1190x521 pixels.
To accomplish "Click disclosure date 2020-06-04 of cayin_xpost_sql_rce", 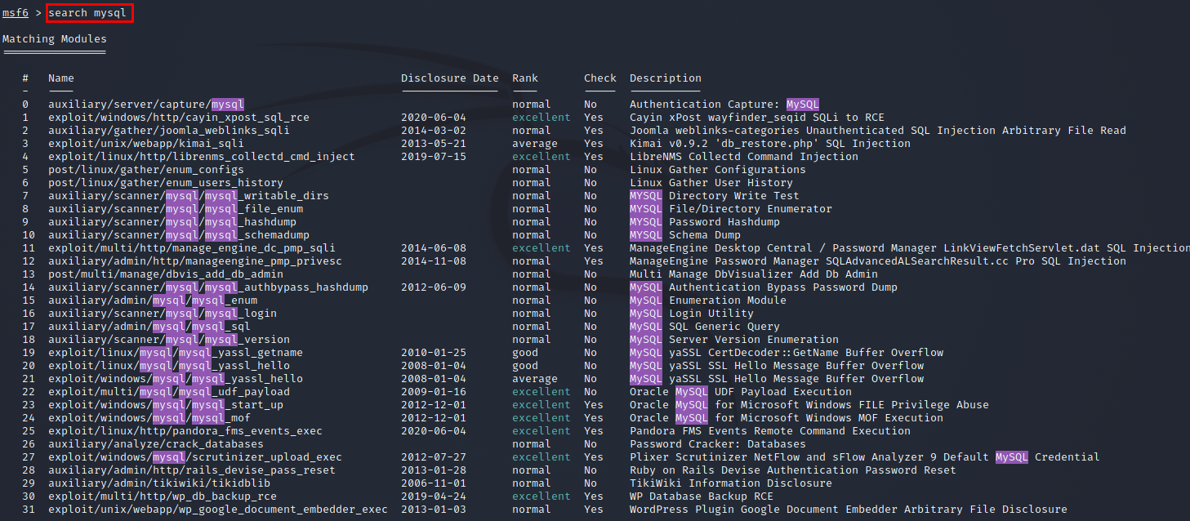I will pos(434,118).
